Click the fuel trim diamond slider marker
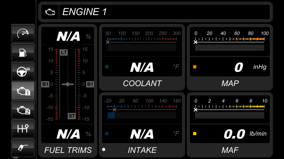Screen dimensions: 284x159 tap(67, 84)
